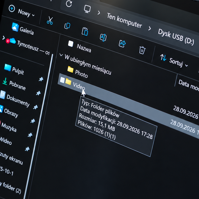Unpin Dokumenty using its pin icon
199x199 pixels.
(36, 107)
